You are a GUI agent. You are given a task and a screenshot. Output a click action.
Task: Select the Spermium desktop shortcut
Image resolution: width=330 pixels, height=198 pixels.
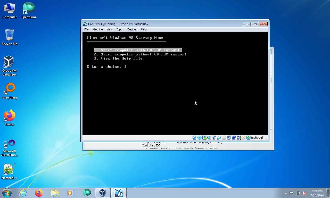[29, 11]
